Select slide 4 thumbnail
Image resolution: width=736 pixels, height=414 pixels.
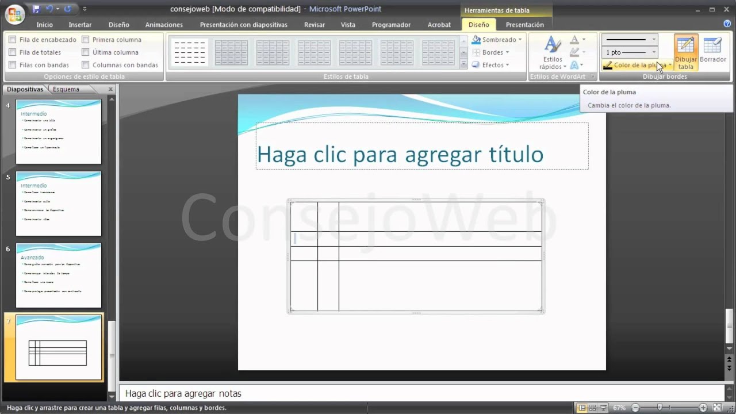59,132
